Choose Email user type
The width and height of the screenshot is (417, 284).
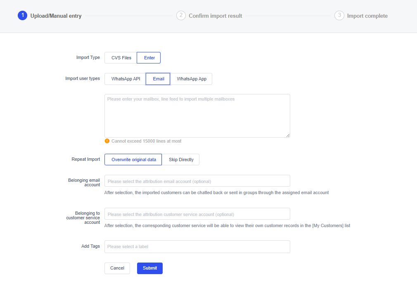[158, 79]
